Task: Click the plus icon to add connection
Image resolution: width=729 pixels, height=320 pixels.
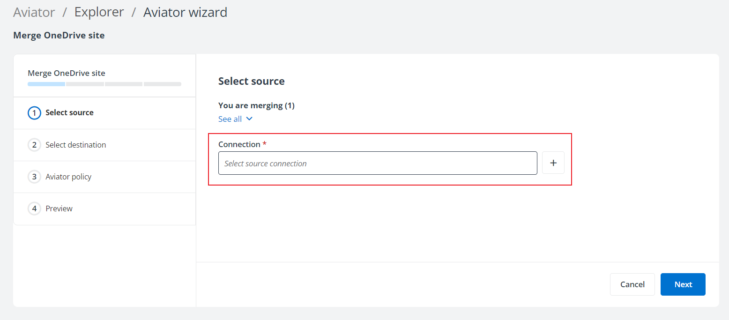Action: pos(553,163)
